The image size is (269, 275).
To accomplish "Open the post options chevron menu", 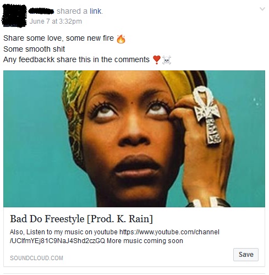I will click(262, 9).
